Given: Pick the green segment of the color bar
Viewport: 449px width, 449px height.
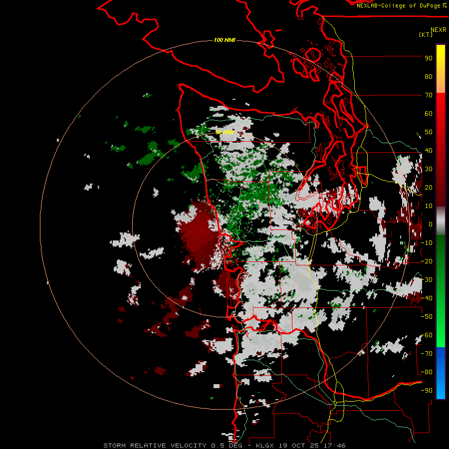Looking at the screenshot, I should click(x=441, y=291).
